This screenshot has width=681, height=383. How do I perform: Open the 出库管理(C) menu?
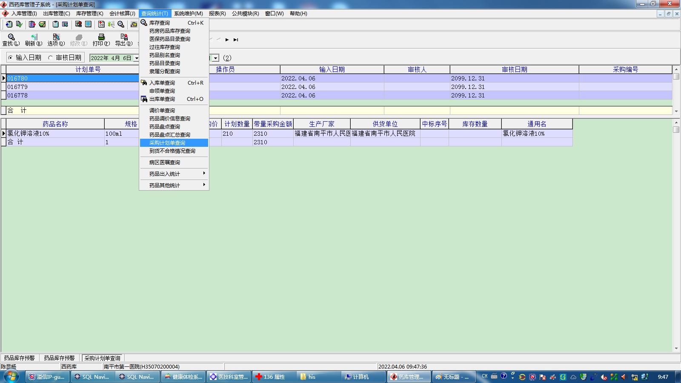pyautogui.click(x=57, y=14)
